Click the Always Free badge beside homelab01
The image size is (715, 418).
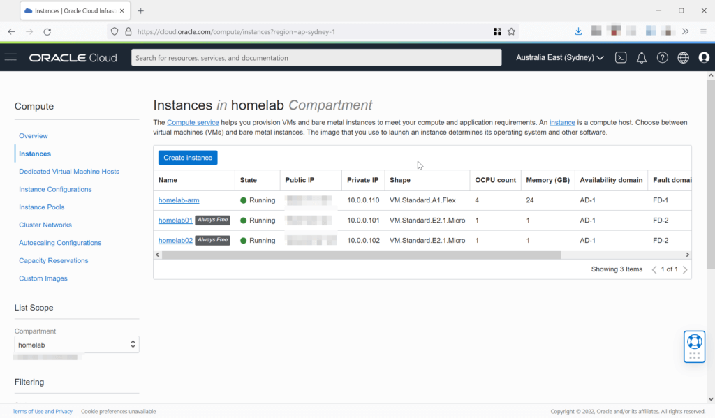(x=212, y=221)
